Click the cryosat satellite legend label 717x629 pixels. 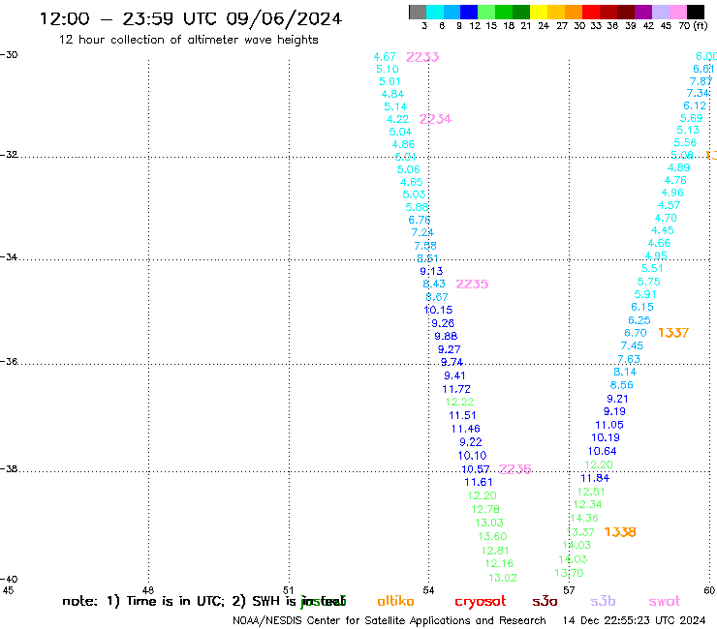(481, 602)
